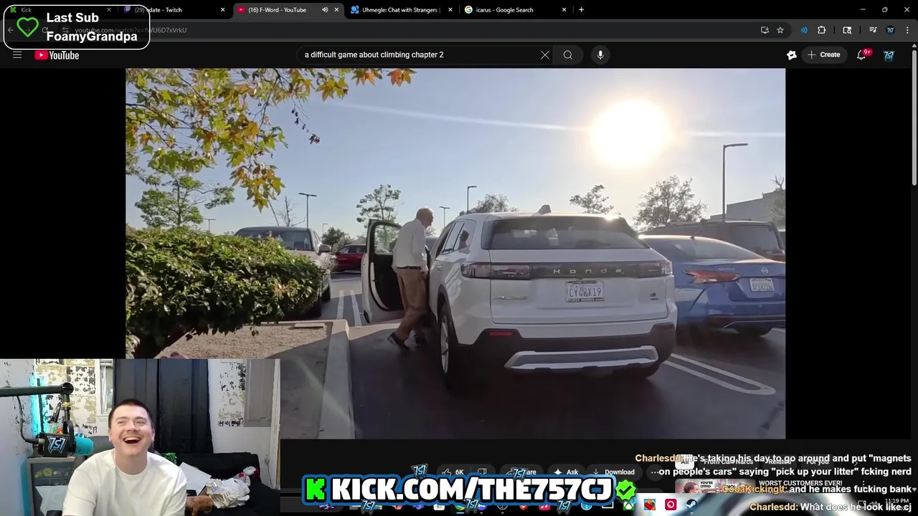Open the browser media controls icon
The height and width of the screenshot is (516, 918).
(873, 30)
